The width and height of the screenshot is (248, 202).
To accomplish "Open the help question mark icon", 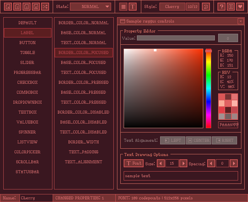I will (x=222, y=7).
